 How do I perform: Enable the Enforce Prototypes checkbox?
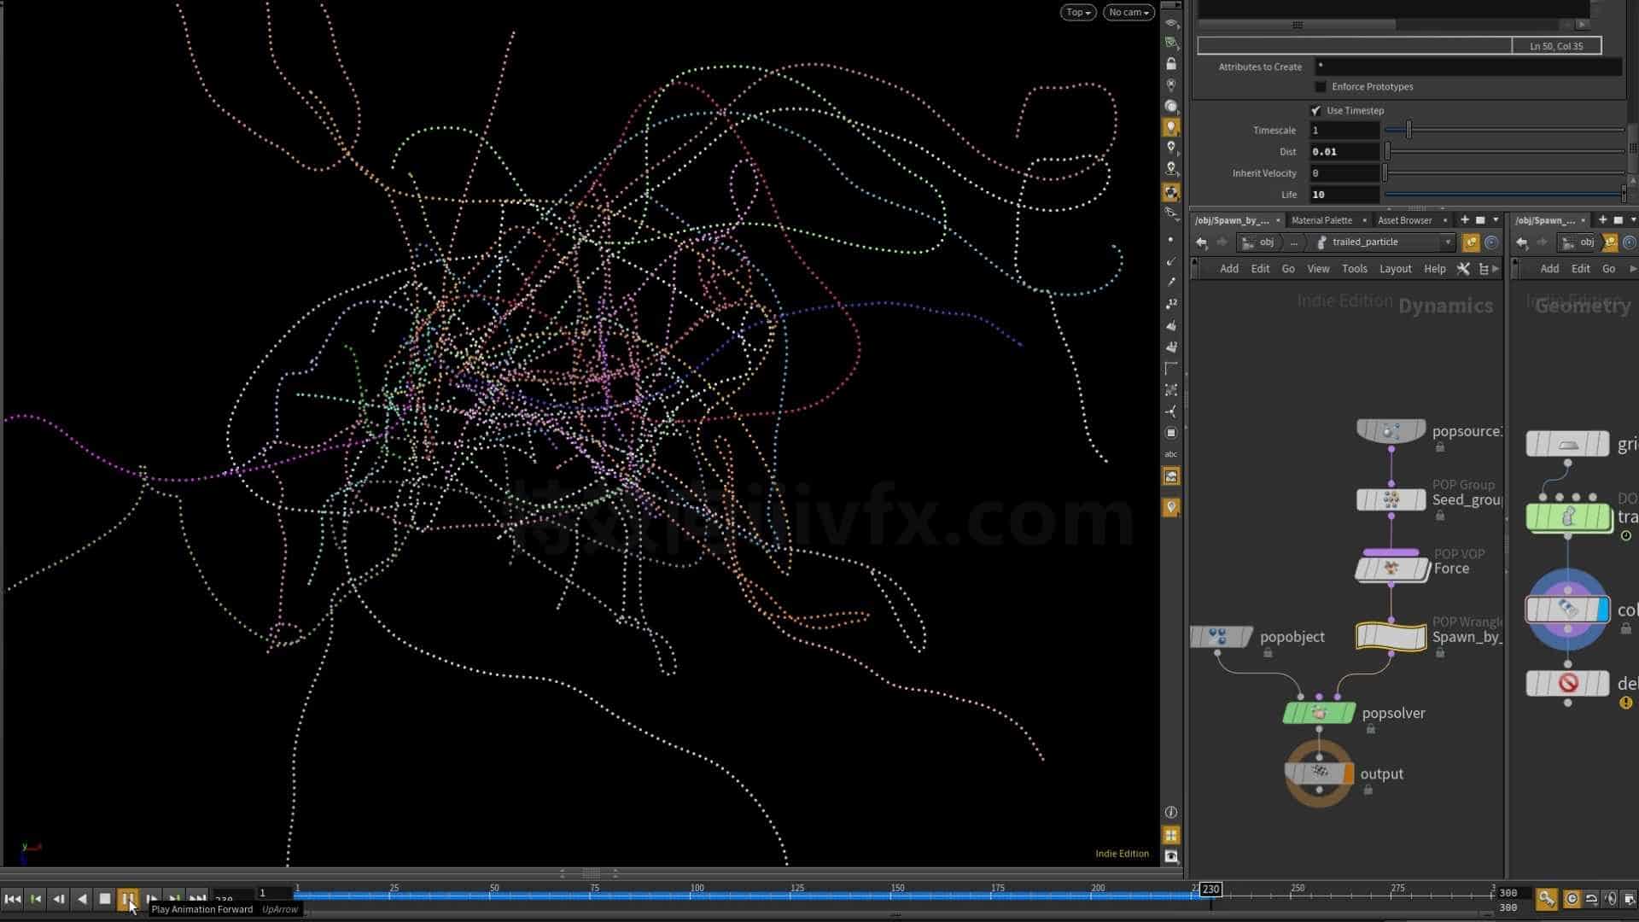point(1321,87)
